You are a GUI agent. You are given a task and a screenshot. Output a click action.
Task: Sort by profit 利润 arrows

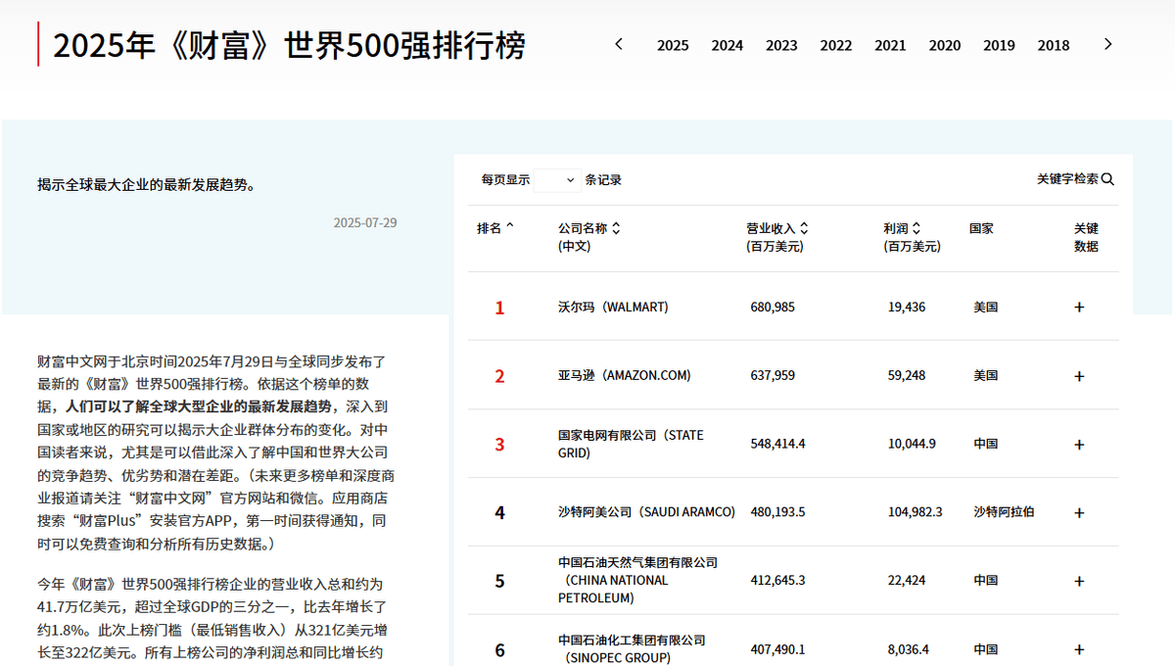916,228
